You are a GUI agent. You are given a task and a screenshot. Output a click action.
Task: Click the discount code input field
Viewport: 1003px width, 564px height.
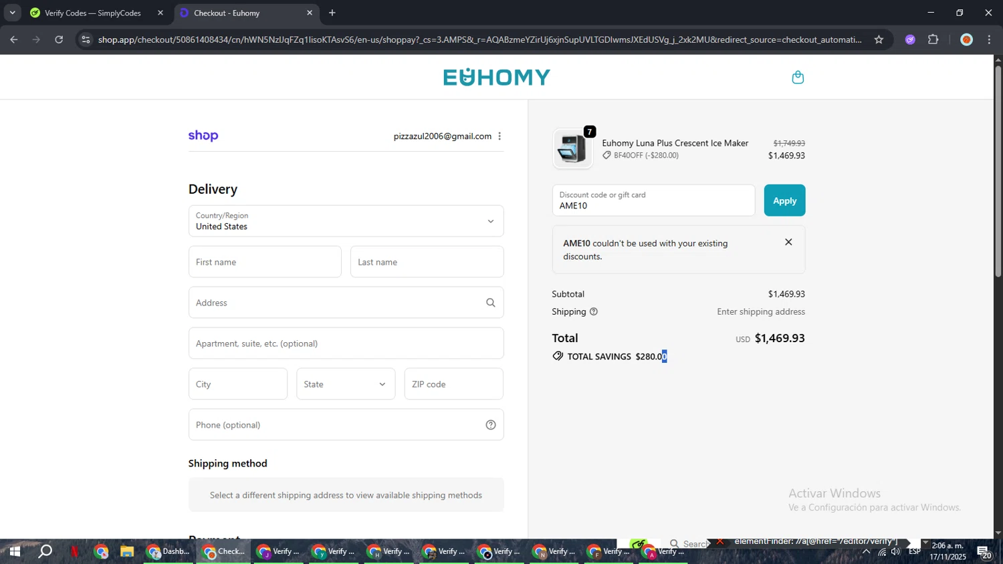(x=653, y=200)
